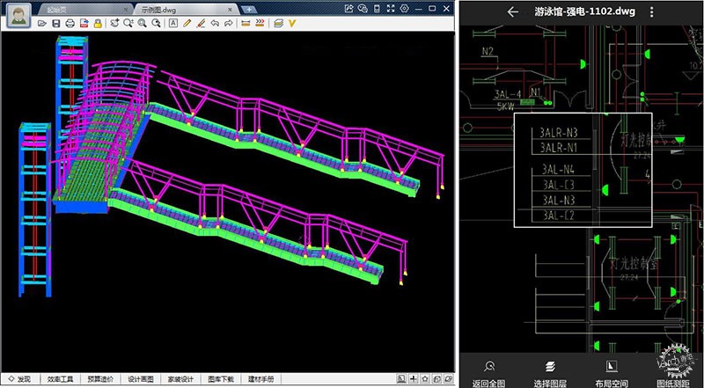Click the 3AL-N3 label in magnified box
This screenshot has width=704, height=388.
coord(558,200)
